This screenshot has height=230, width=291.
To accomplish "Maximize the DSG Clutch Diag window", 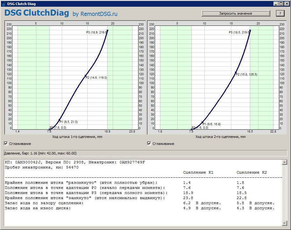I will (x=281, y=4).
